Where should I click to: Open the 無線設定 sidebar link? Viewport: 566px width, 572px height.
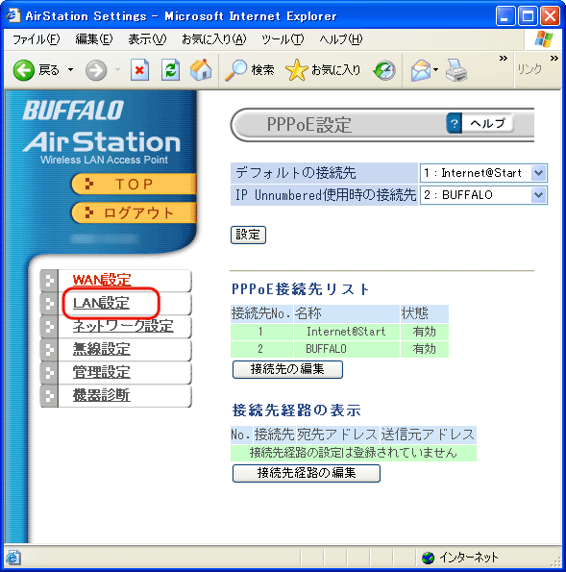[102, 349]
